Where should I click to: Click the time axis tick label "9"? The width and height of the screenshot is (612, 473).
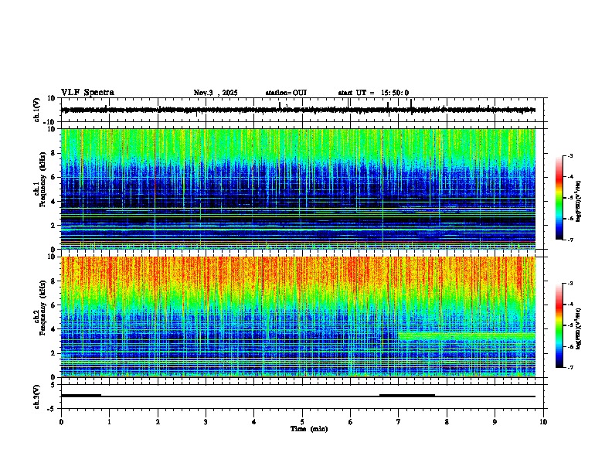(x=495, y=422)
